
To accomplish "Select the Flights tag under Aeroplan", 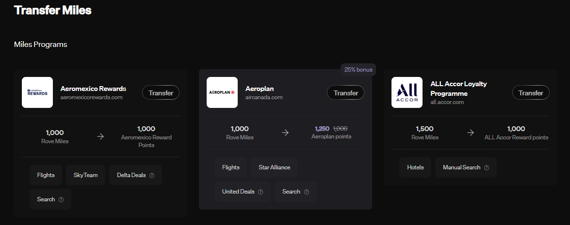I will click(230, 167).
